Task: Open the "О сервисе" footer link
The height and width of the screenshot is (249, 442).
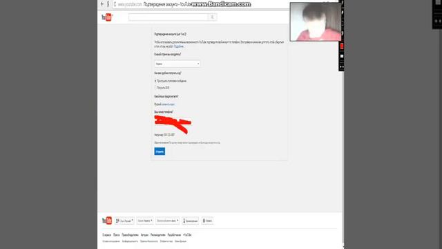Action: 106,235
